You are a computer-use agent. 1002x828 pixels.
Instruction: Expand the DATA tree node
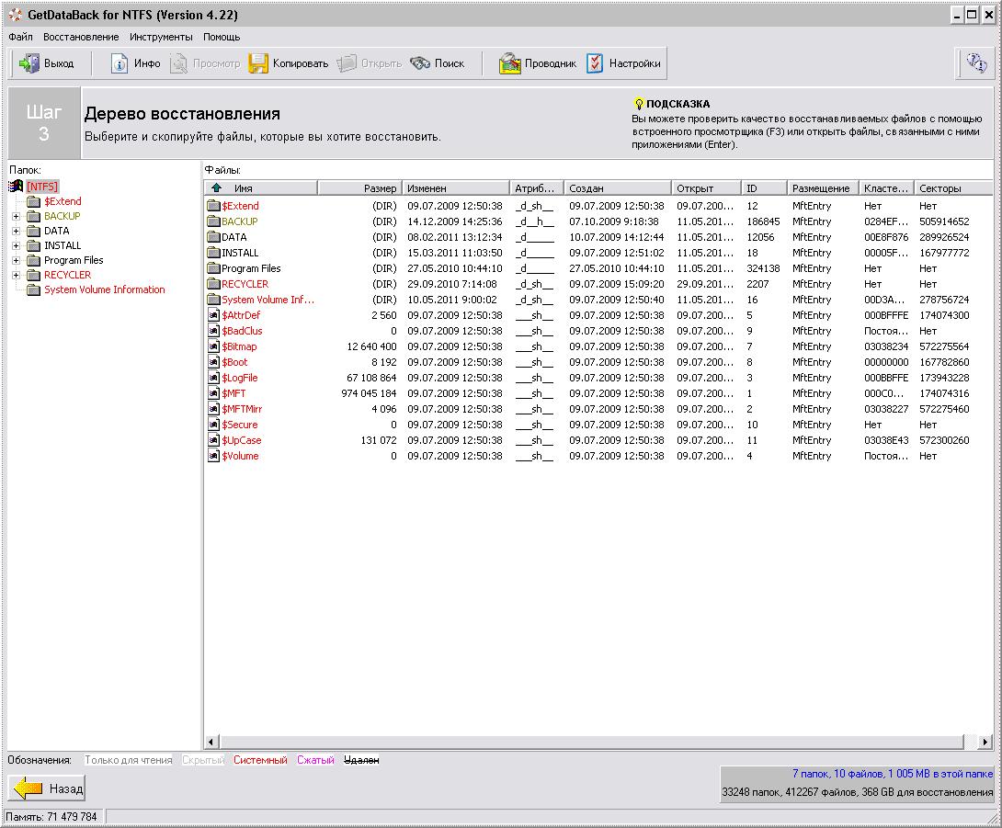coord(16,231)
